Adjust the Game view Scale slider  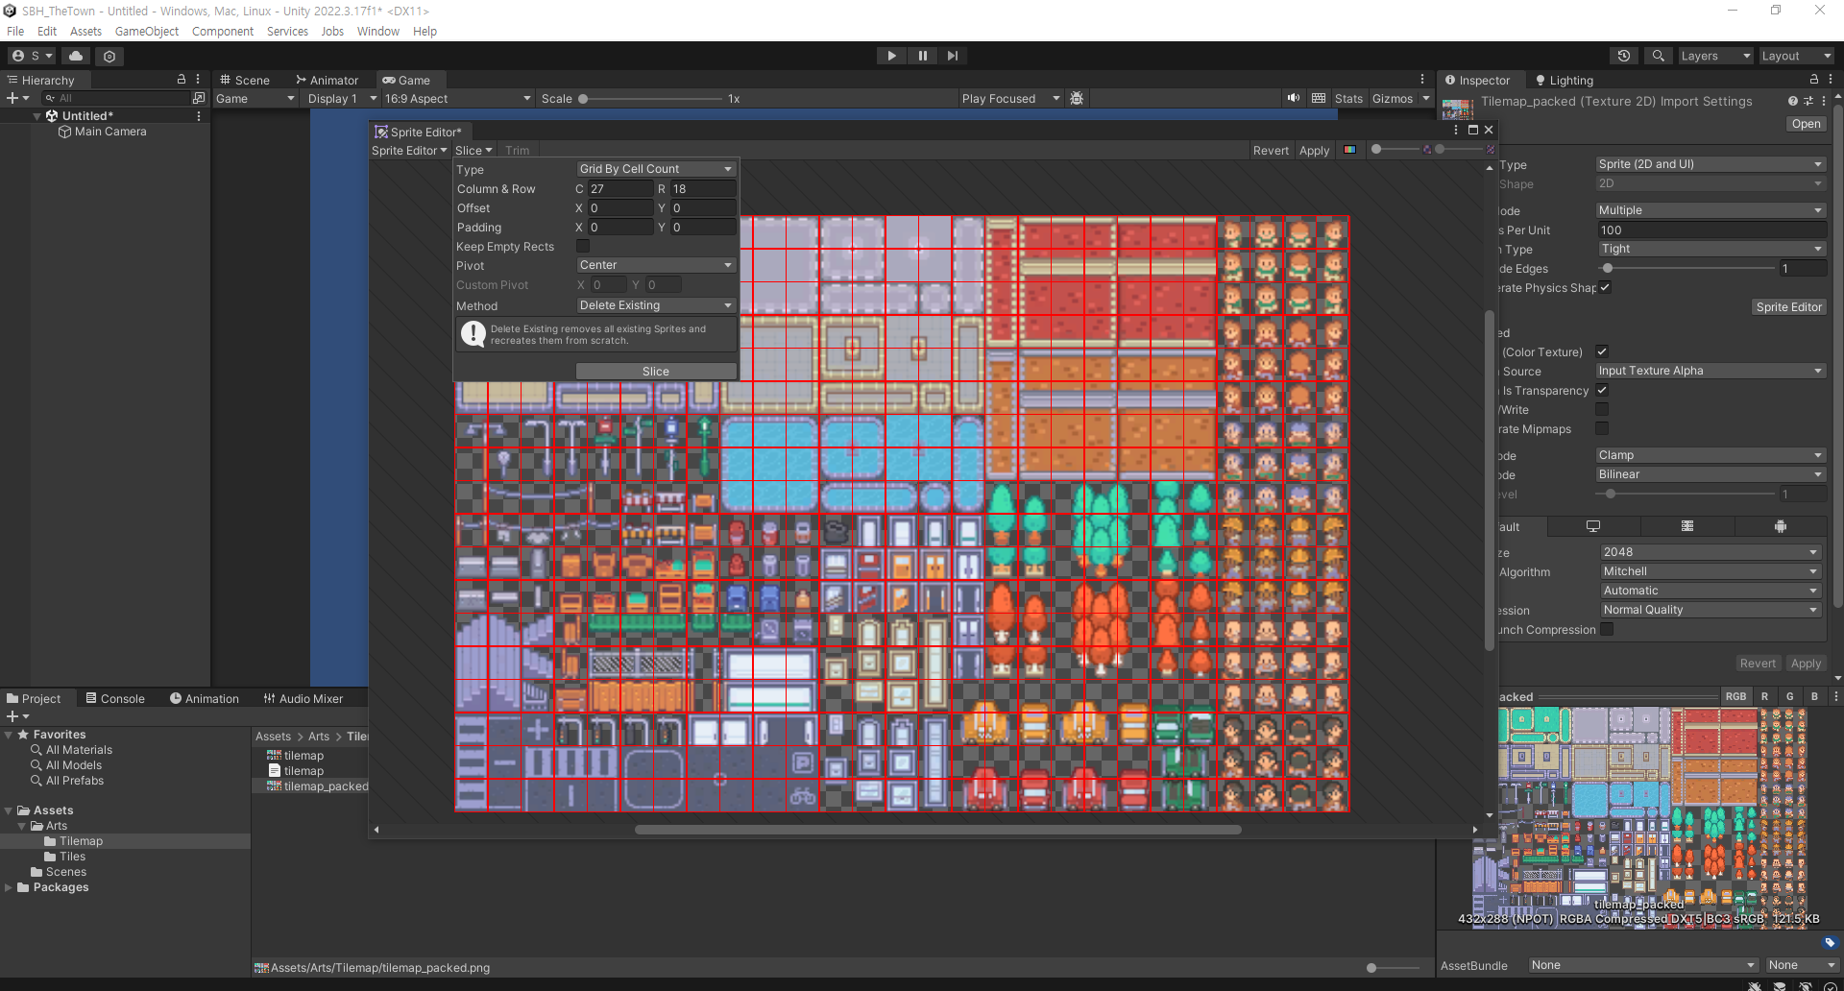pyautogui.click(x=650, y=99)
